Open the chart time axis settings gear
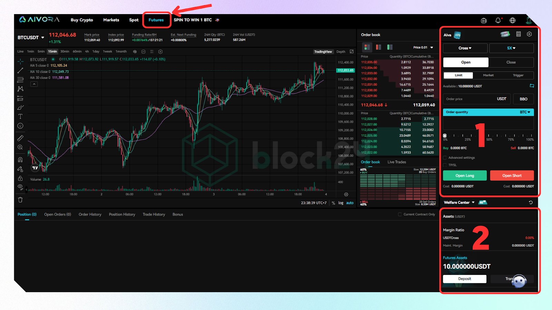Image resolution: width=552 pixels, height=310 pixels. coord(346,195)
